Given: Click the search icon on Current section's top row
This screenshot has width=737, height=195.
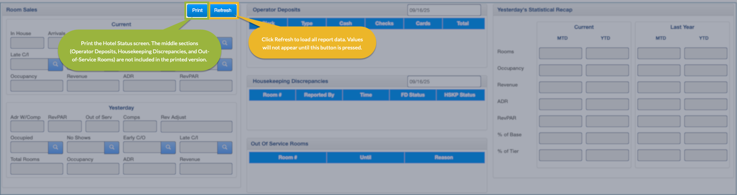Looking at the screenshot, I should coord(225,43).
